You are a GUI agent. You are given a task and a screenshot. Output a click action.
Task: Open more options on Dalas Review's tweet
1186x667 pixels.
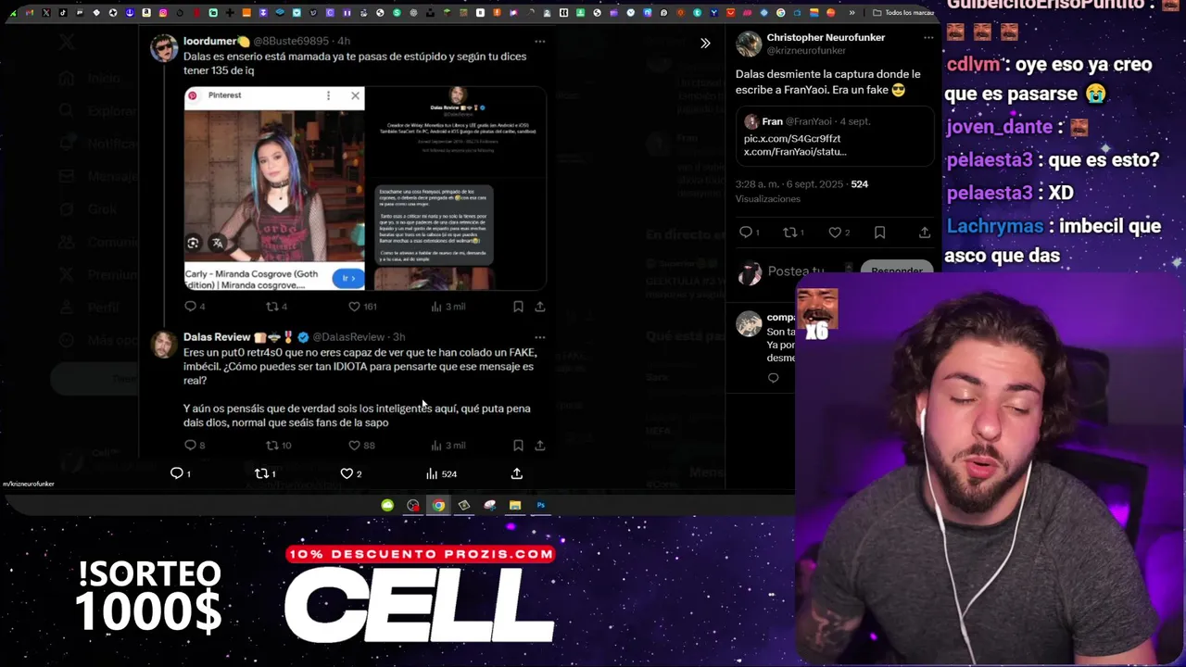[540, 337]
